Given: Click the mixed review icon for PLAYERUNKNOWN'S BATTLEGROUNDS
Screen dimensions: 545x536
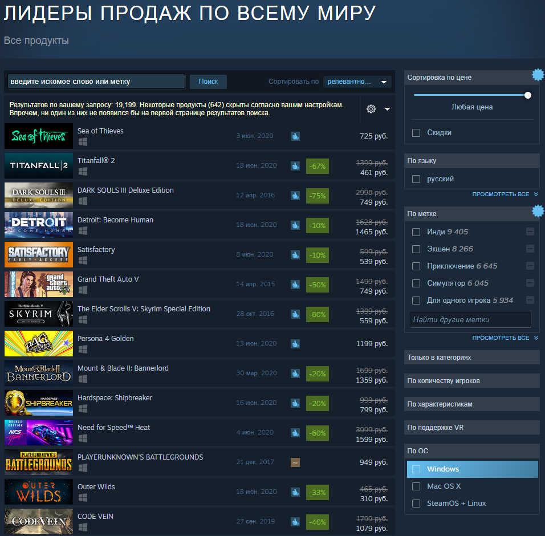Looking at the screenshot, I should coord(295,462).
